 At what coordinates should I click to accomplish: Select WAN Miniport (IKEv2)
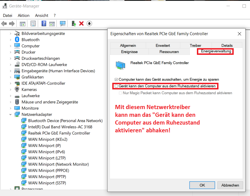48,139
